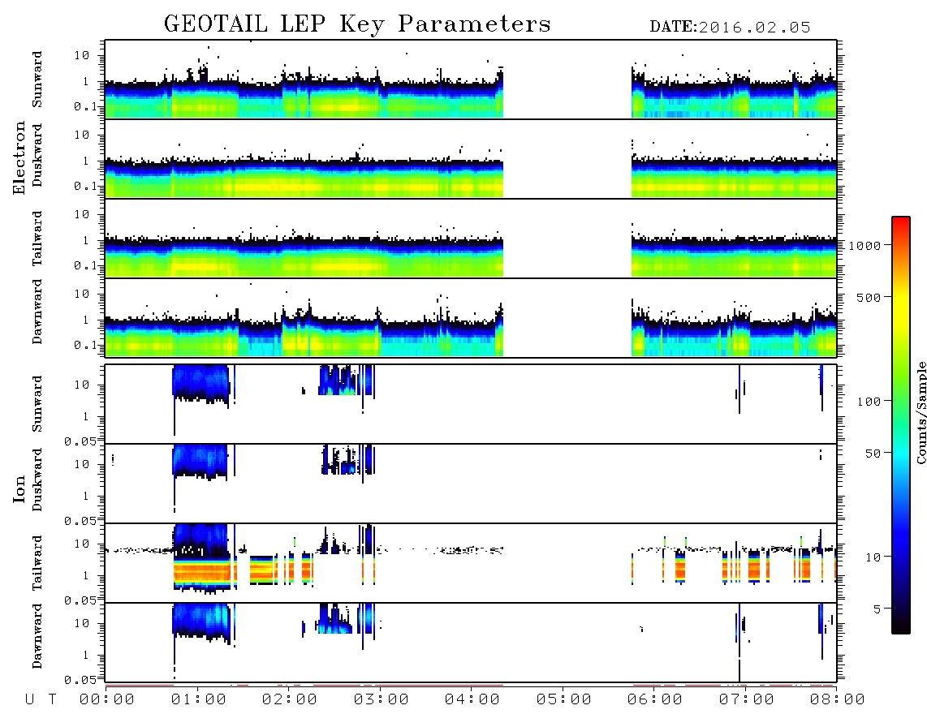
Task: Click the Electron Sunward panel label
Action: [x=37, y=80]
